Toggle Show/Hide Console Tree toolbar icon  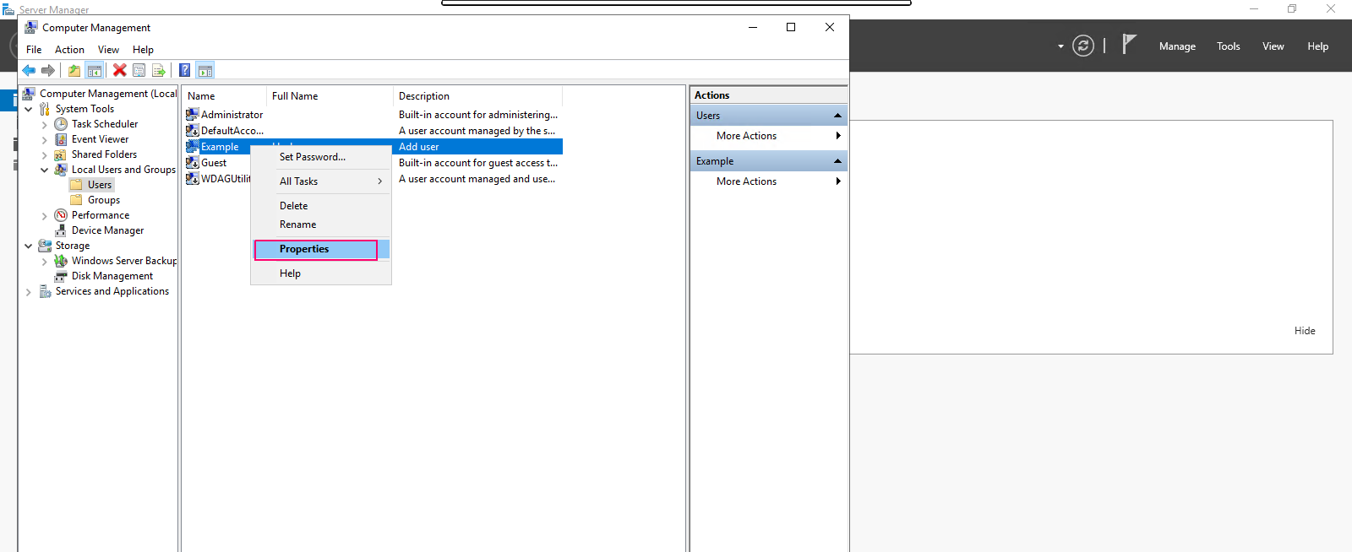click(95, 70)
